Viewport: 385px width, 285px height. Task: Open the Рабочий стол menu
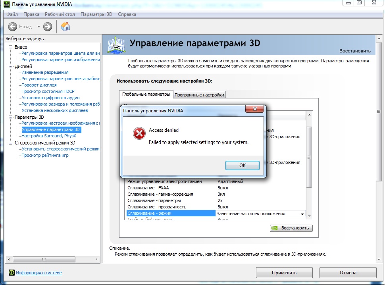[x=60, y=14]
